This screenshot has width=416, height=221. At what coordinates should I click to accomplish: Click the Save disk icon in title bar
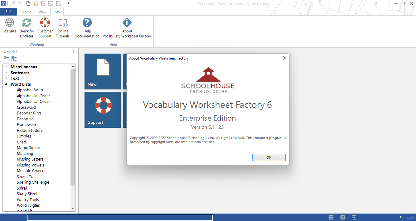43,3
